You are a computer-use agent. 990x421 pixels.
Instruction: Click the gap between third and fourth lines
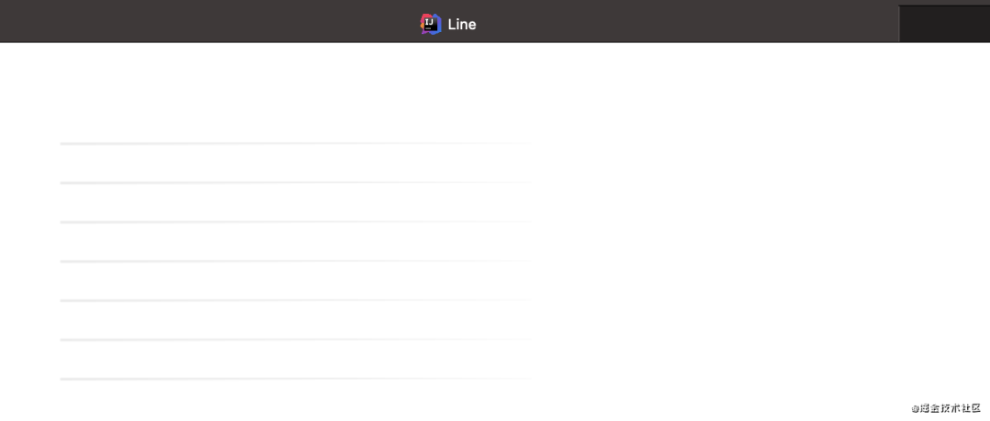pyautogui.click(x=293, y=242)
